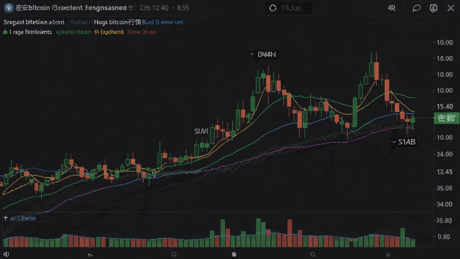The height and width of the screenshot is (259, 460).
Task: Click the down arrow icon in the bottom bar
Action: (389, 255)
